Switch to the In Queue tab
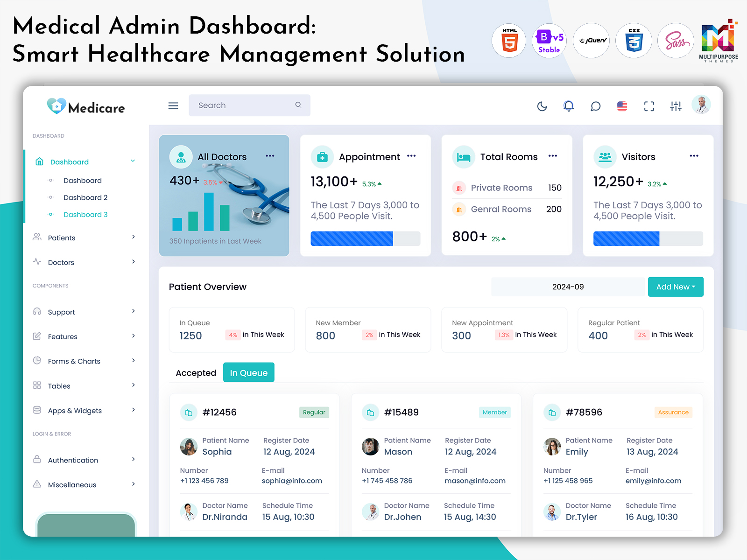 249,372
